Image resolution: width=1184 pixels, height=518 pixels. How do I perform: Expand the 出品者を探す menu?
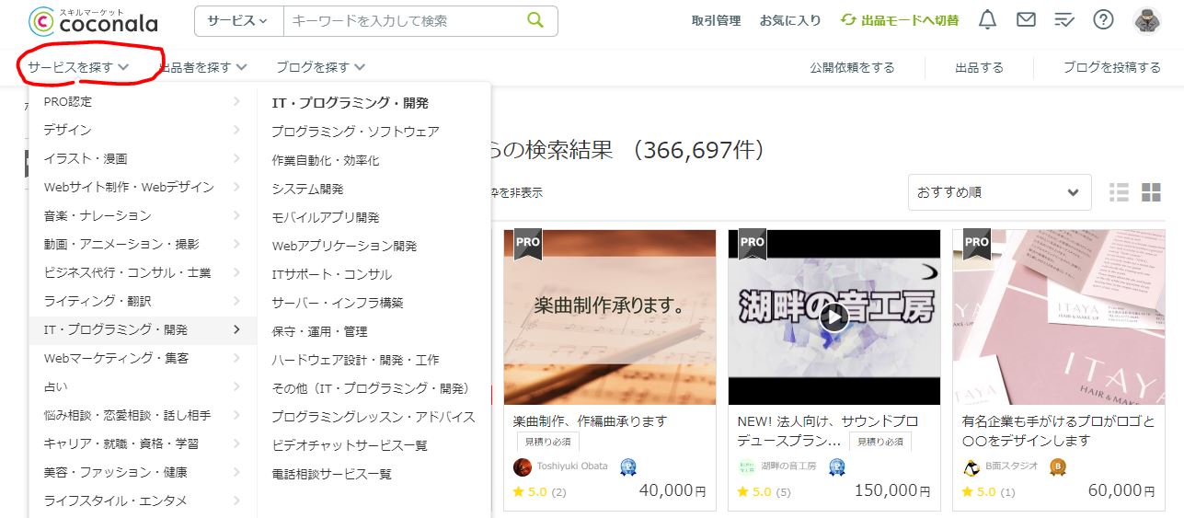(x=202, y=67)
